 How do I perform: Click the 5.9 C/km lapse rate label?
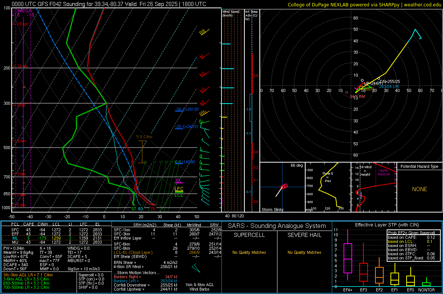[144, 137]
